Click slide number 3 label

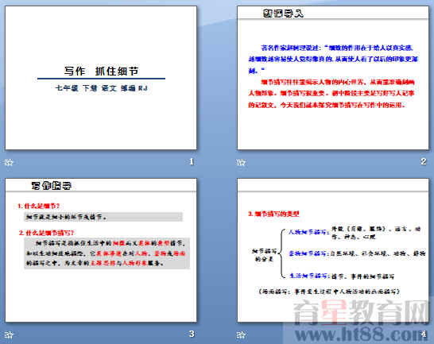click(x=192, y=334)
